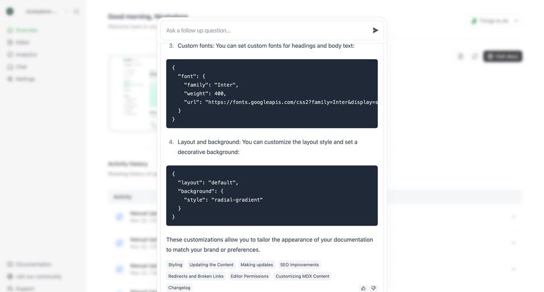The image size is (544, 292).
Task: Click the '"layout": "default",' code line
Action: [x=208, y=183]
